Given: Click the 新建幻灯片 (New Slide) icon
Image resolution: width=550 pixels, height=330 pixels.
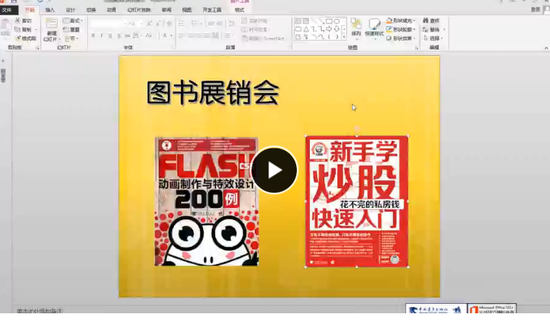Looking at the screenshot, I should point(52,23).
